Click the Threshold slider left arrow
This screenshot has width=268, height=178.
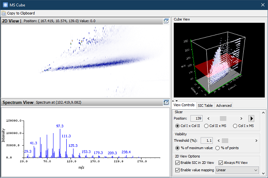coord(219,140)
